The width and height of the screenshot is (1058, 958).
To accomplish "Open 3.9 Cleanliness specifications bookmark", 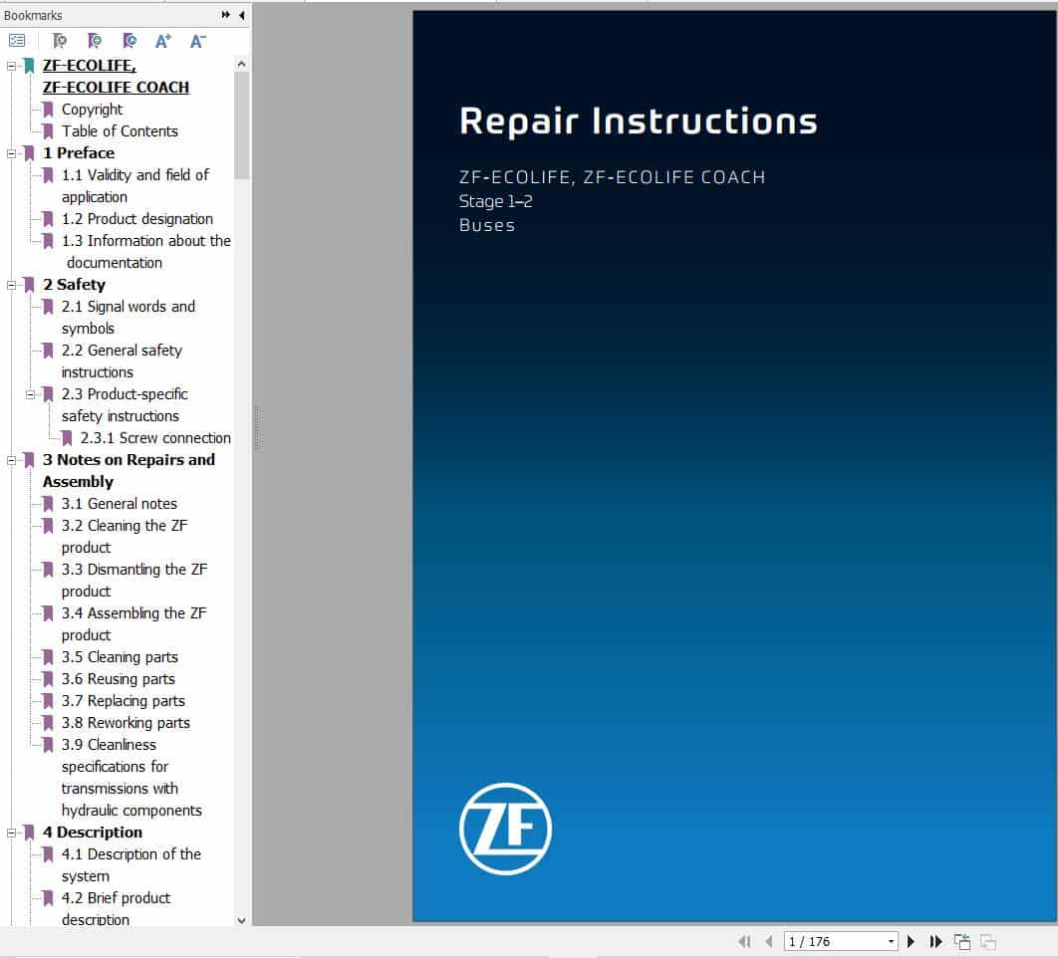I will click(132, 777).
